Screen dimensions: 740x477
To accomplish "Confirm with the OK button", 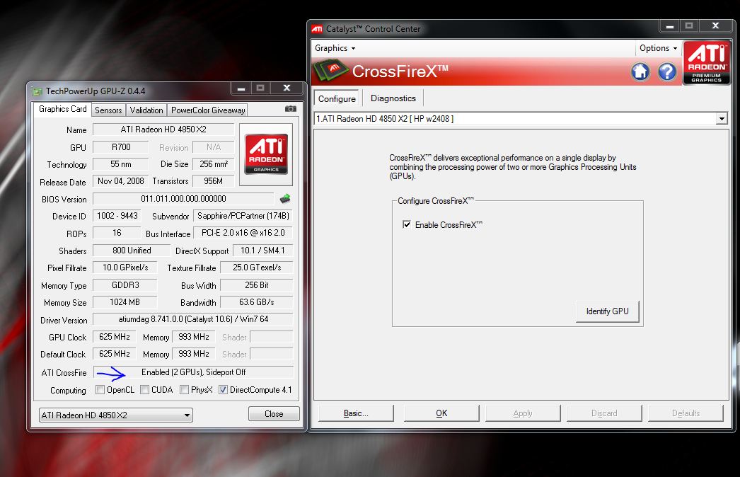I will click(441, 413).
